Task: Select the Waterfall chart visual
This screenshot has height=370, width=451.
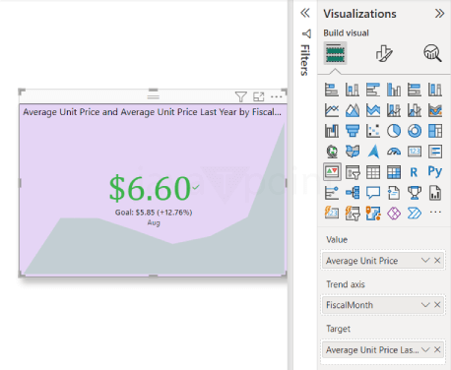Action: [332, 131]
